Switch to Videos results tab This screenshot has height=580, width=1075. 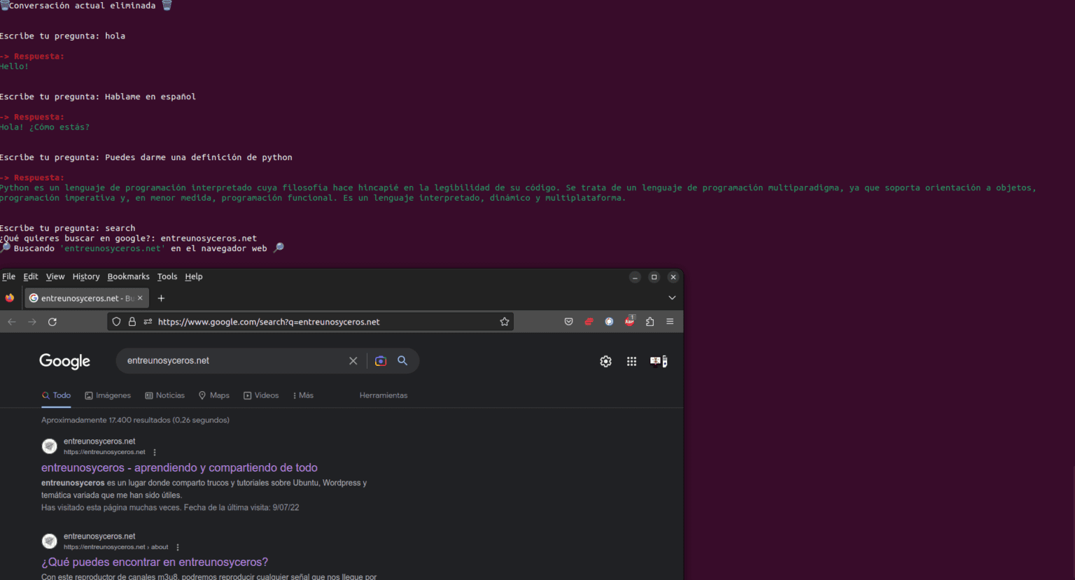261,395
